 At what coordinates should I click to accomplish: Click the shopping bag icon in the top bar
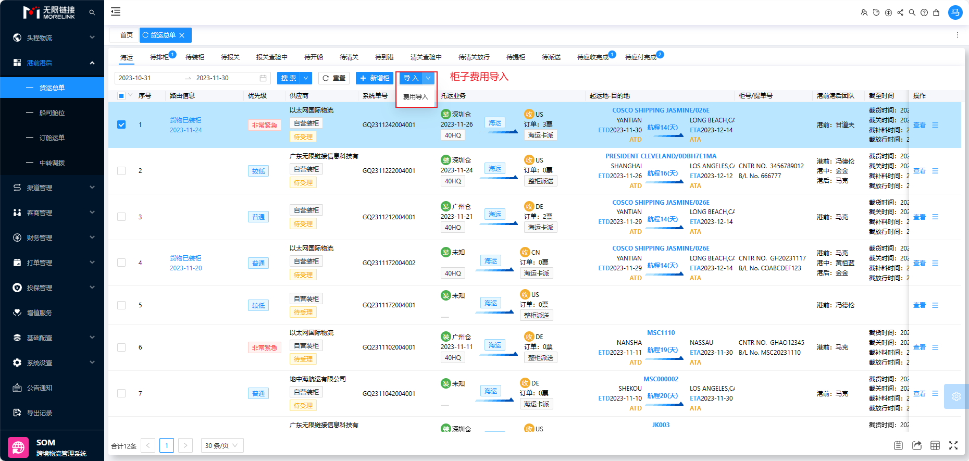(x=936, y=13)
